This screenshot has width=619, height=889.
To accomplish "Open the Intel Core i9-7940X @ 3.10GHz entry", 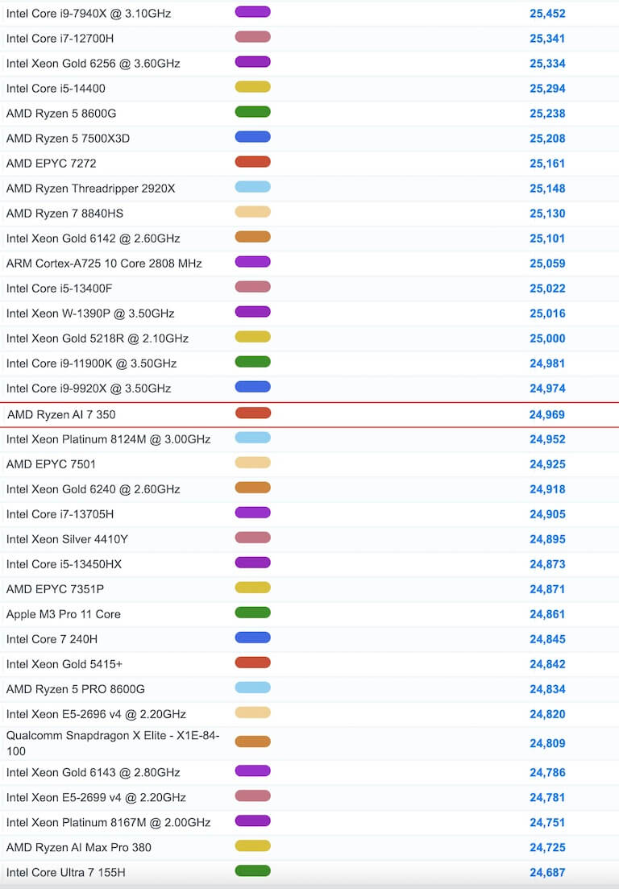I will click(x=89, y=14).
